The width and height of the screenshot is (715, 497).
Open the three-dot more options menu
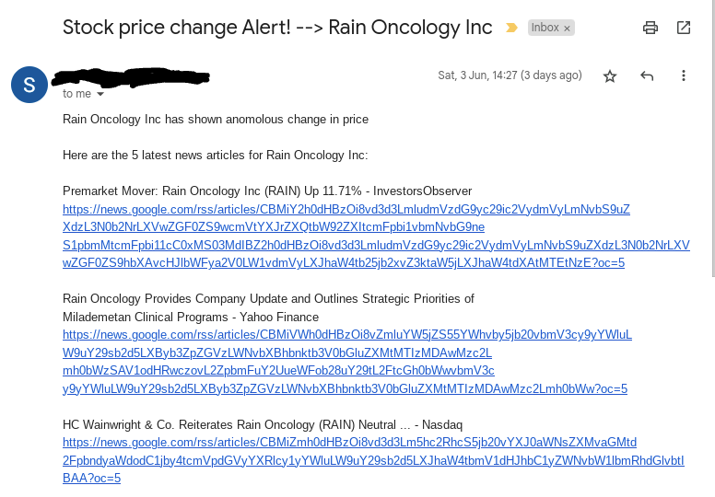(684, 75)
